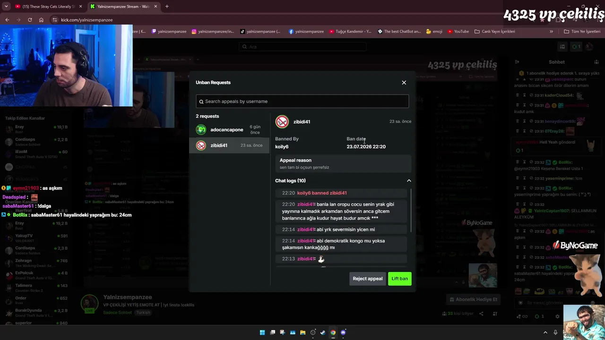This screenshot has width=605, height=340.
Task: Click the appeal reason text 'sen tam bi oçsun şerrefsiz'
Action: pos(304,167)
